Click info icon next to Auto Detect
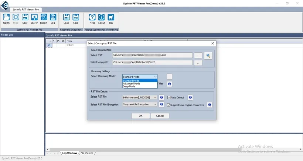This screenshot has height=161, width=303. click(190, 98)
